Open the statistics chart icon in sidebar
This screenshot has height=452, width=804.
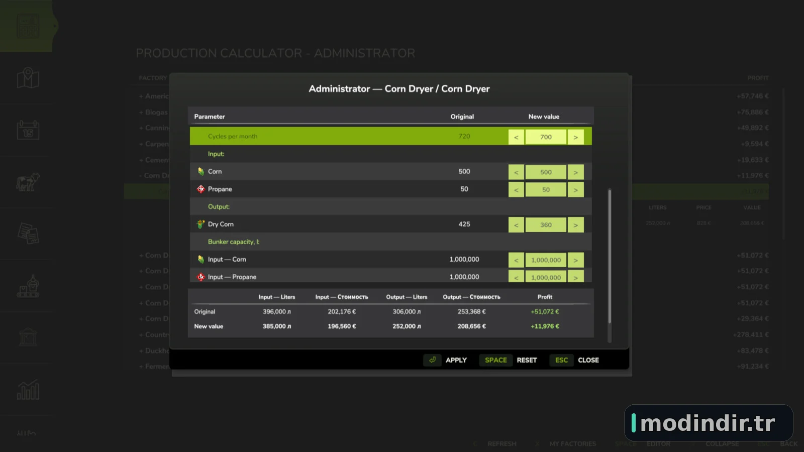[28, 390]
